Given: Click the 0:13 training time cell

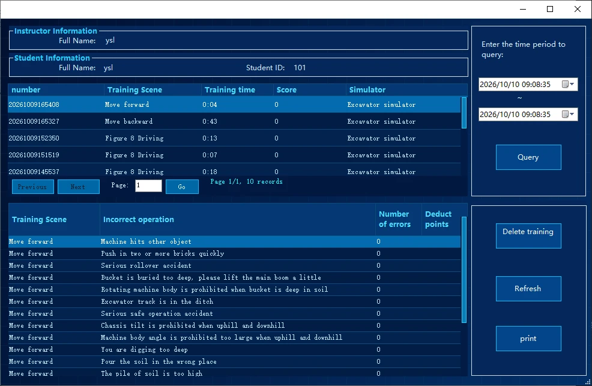Looking at the screenshot, I should [x=210, y=138].
